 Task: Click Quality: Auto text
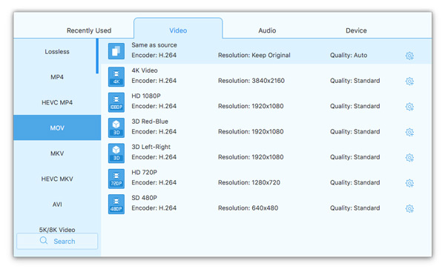point(349,56)
